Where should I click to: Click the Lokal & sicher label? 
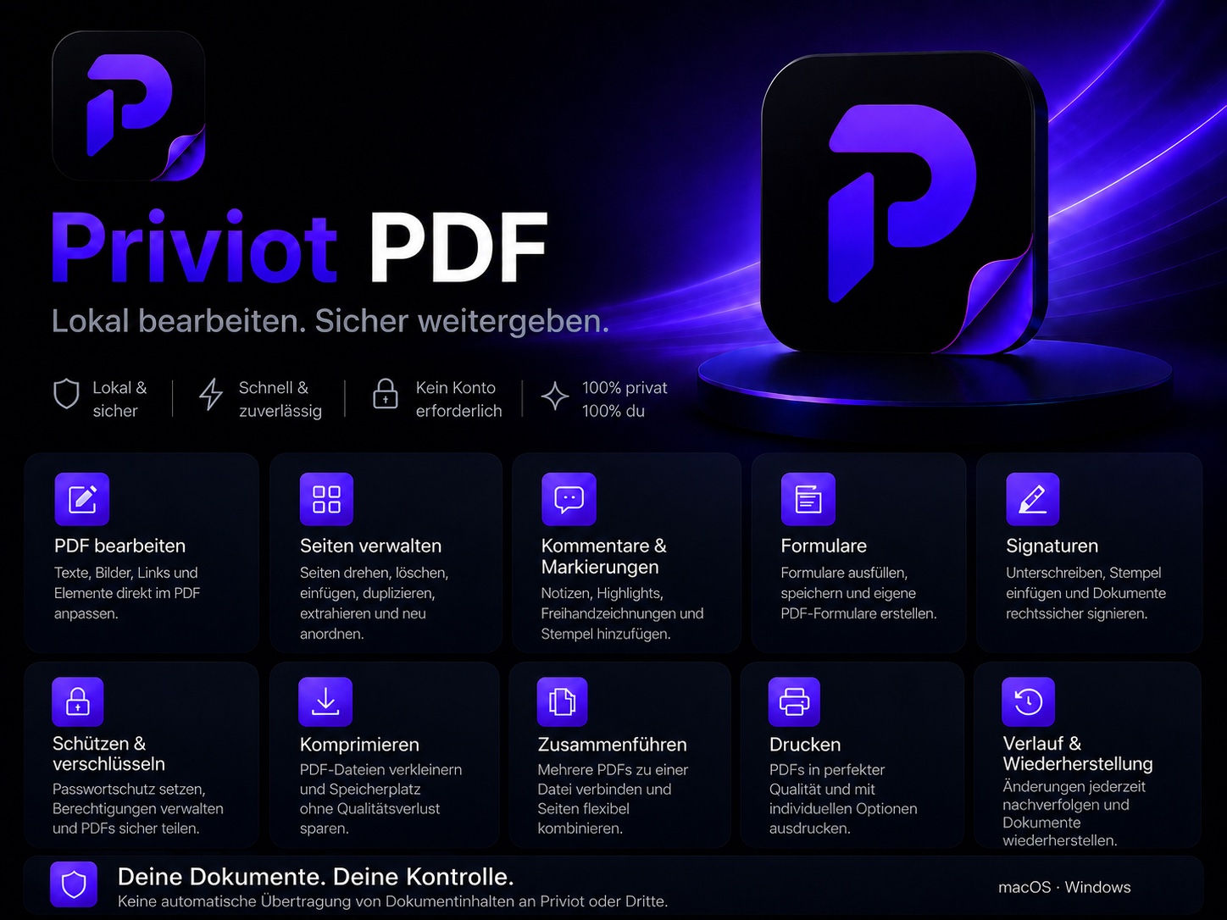(119, 399)
